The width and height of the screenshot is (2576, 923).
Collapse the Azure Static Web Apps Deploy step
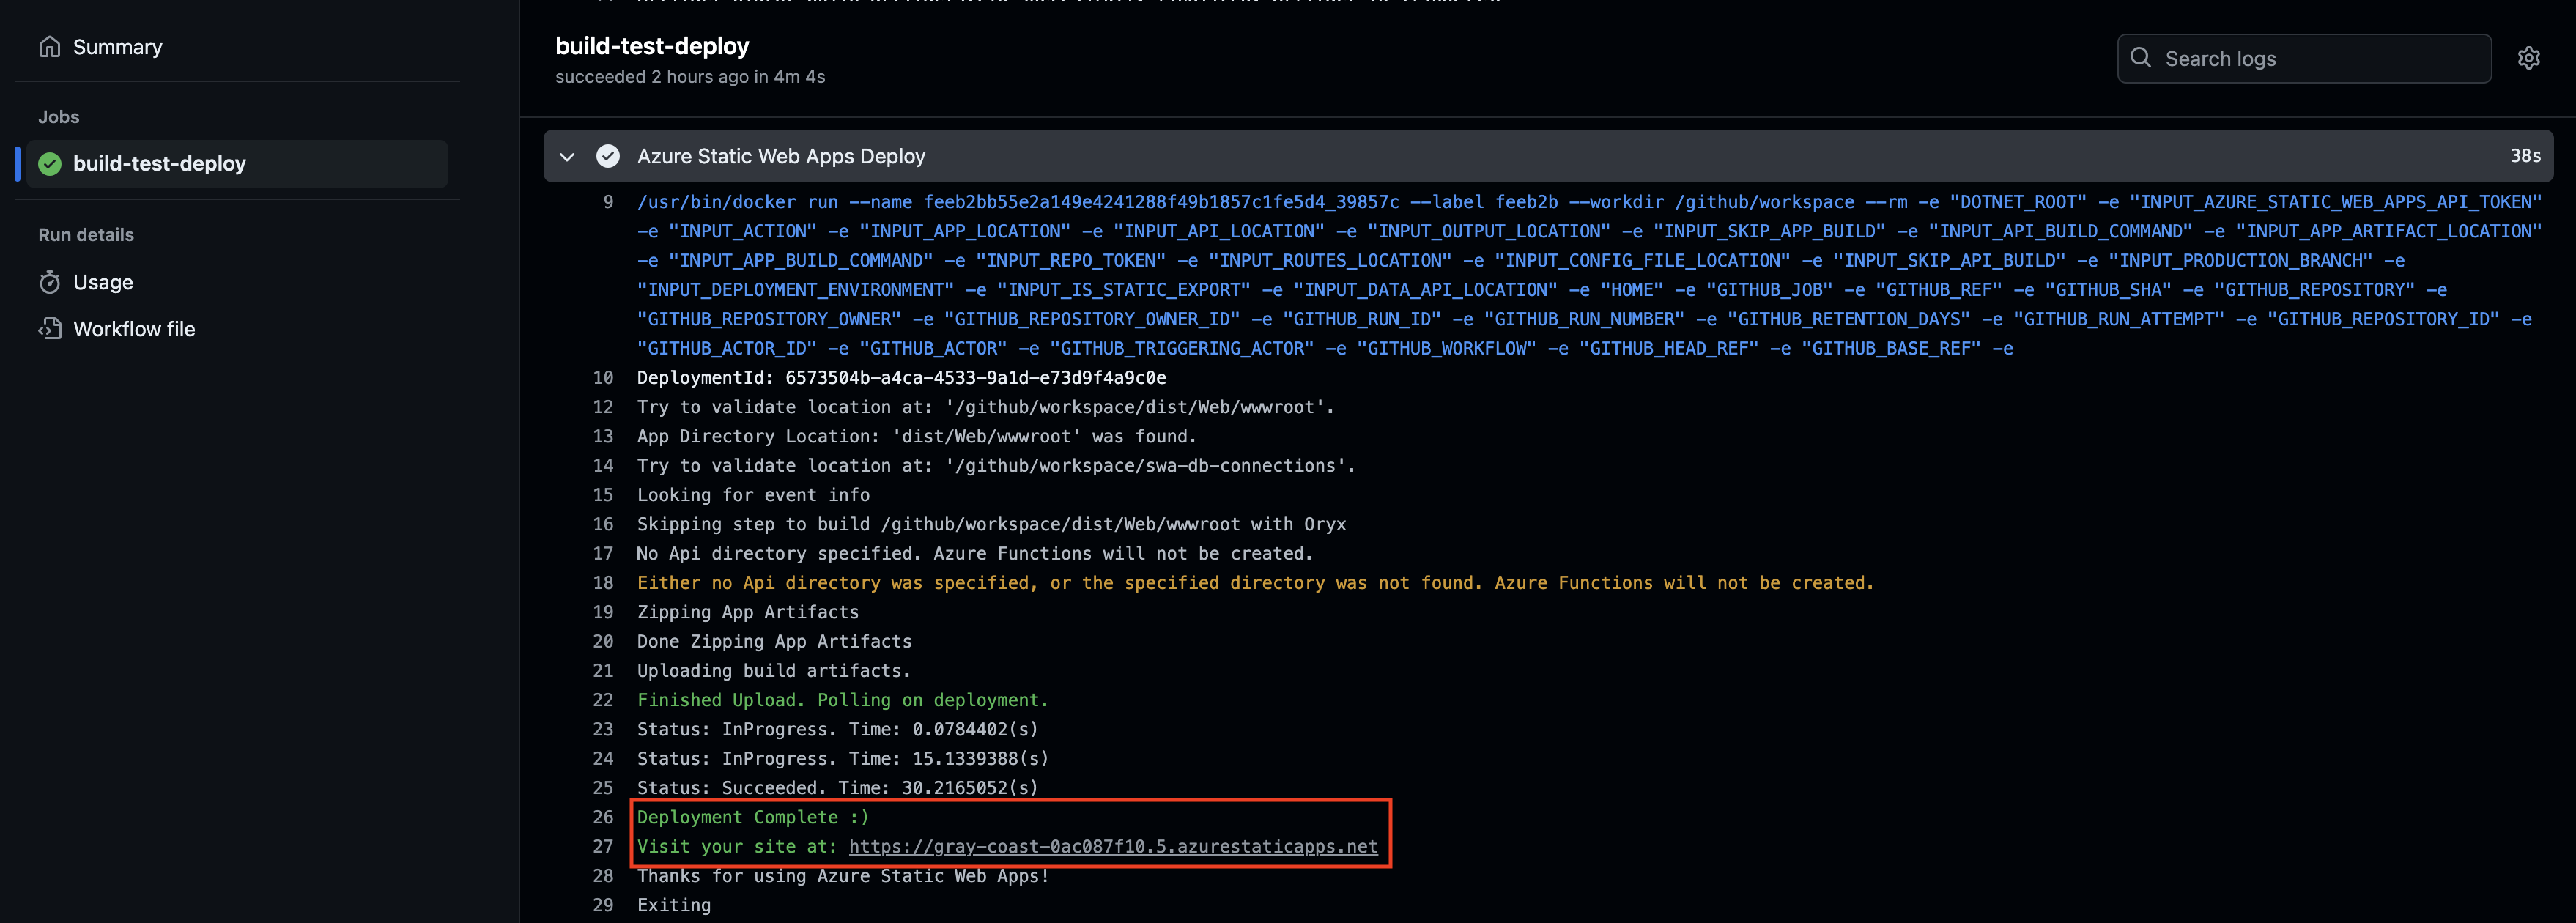point(567,157)
